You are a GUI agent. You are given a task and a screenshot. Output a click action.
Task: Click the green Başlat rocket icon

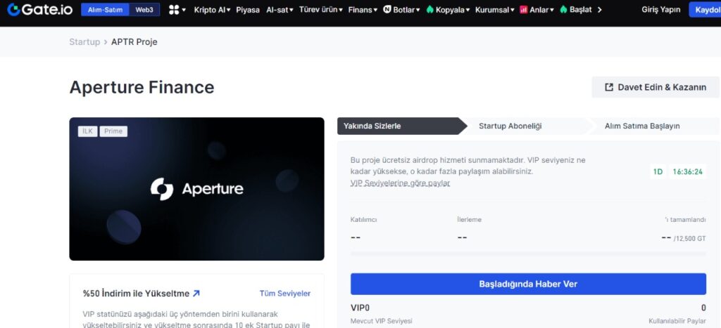tap(563, 9)
